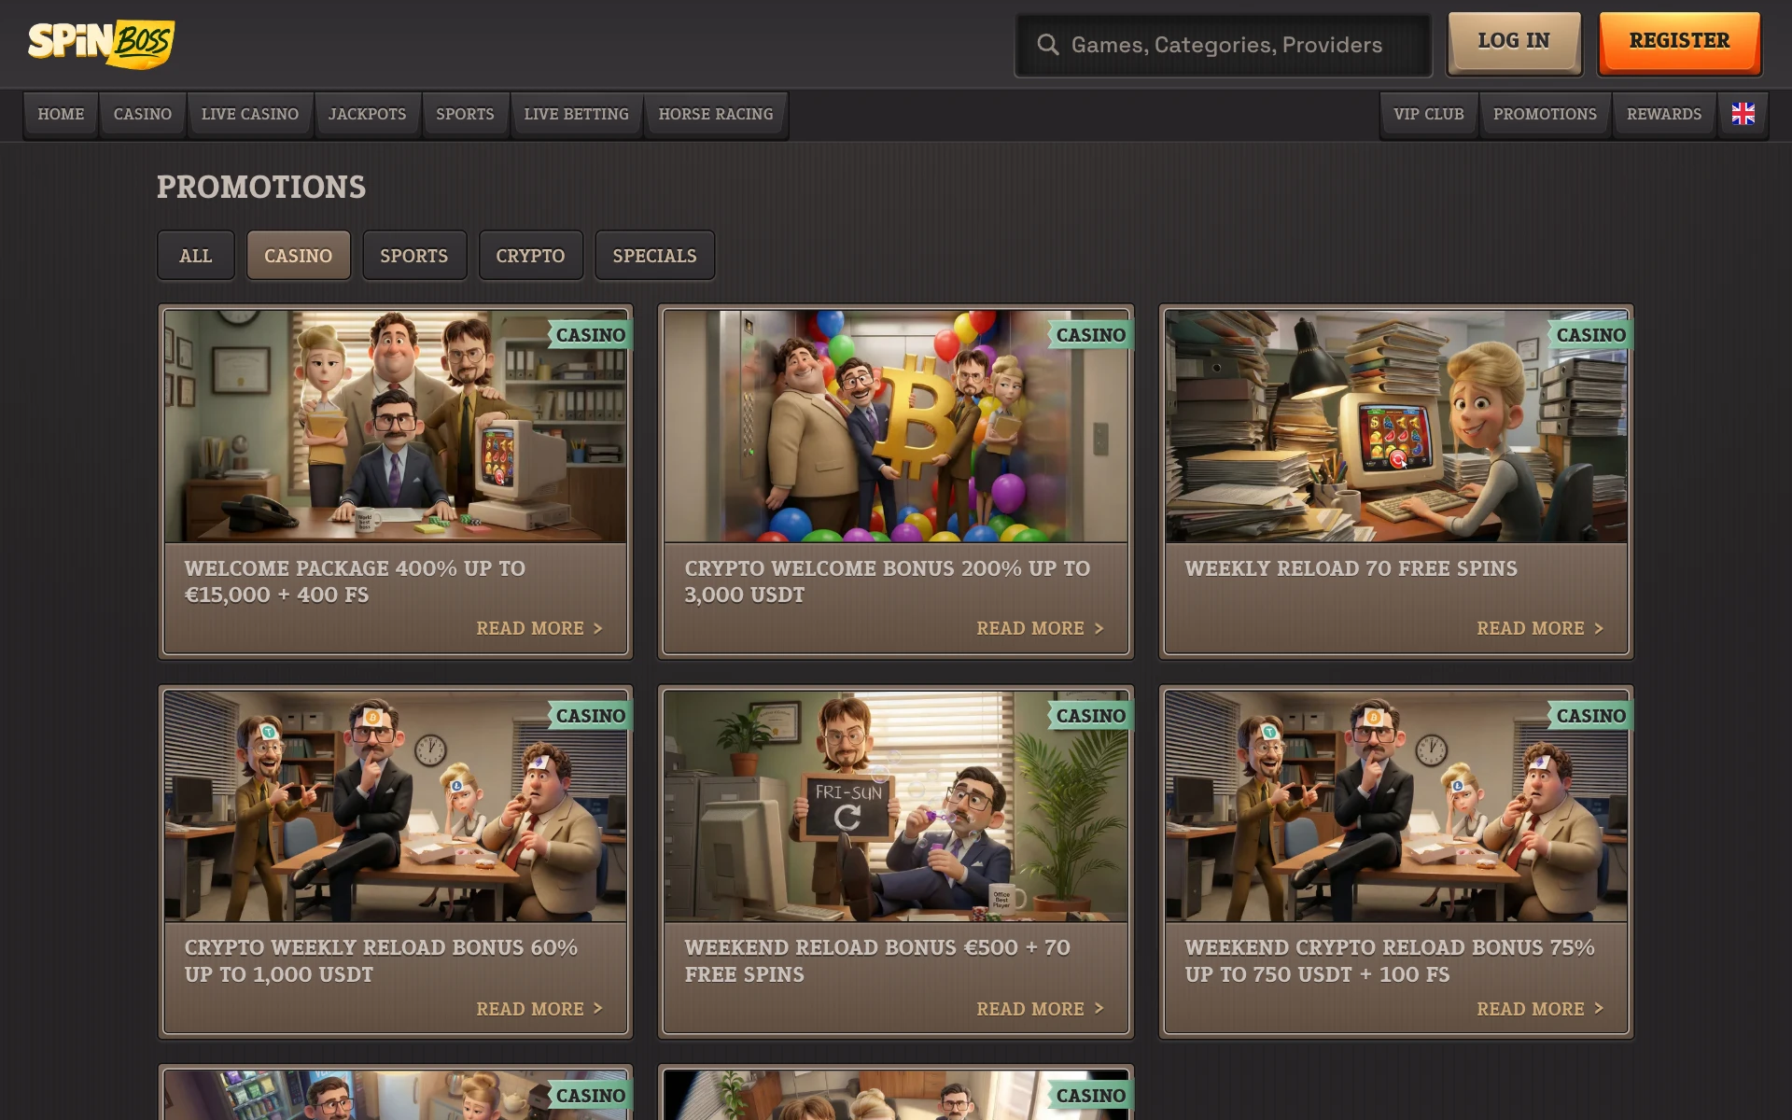This screenshot has height=1120, width=1792.
Task: Open HORSE RACING section
Action: coord(716,114)
